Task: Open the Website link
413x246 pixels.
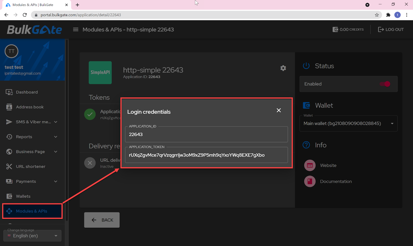Action: tap(328, 165)
